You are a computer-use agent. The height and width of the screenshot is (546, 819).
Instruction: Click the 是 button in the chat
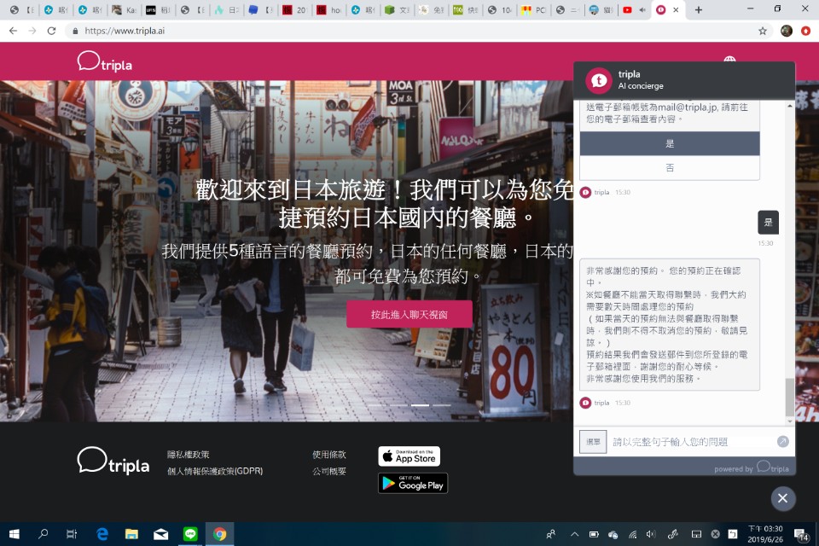670,143
